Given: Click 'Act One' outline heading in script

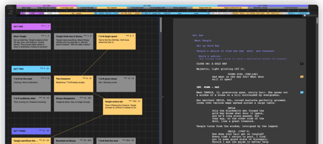Looking at the screenshot, I should click(x=198, y=35).
